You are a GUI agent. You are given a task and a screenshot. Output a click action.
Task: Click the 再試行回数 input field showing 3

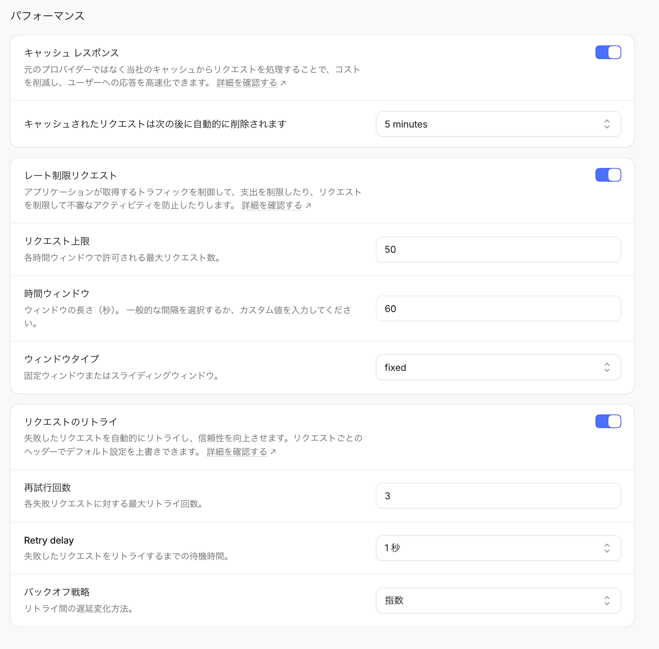pos(498,496)
